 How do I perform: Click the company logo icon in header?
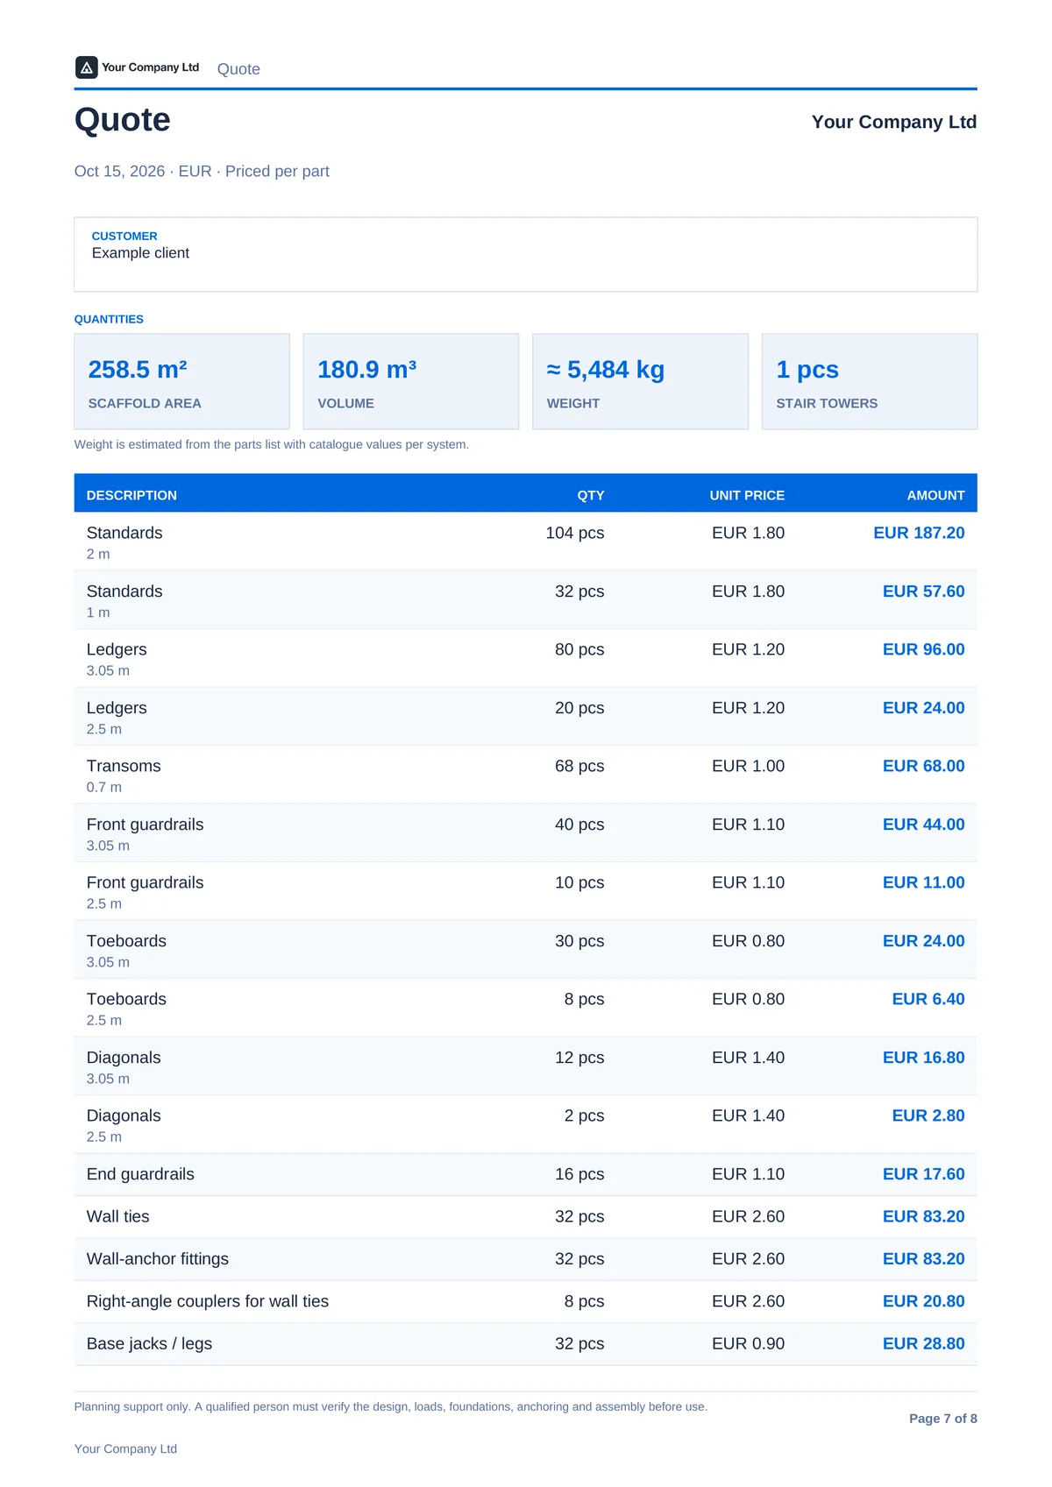pyautogui.click(x=86, y=67)
